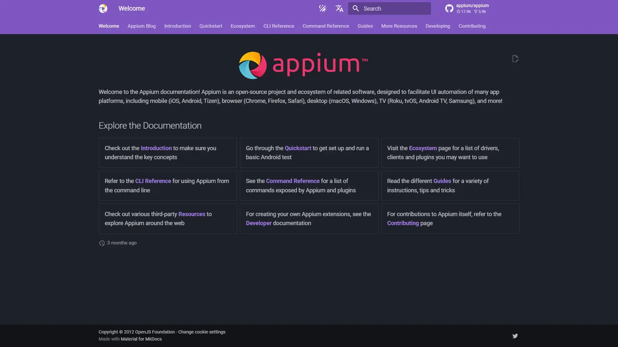Screen dimensions: 618x347
Task: Click the 17.9k stars count
Action: tap(463, 12)
